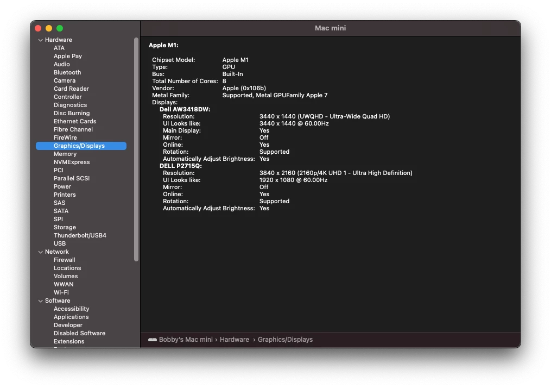The image size is (551, 388).
Task: Click the Metal GPUFamily Apple 7 value
Action: (275, 95)
